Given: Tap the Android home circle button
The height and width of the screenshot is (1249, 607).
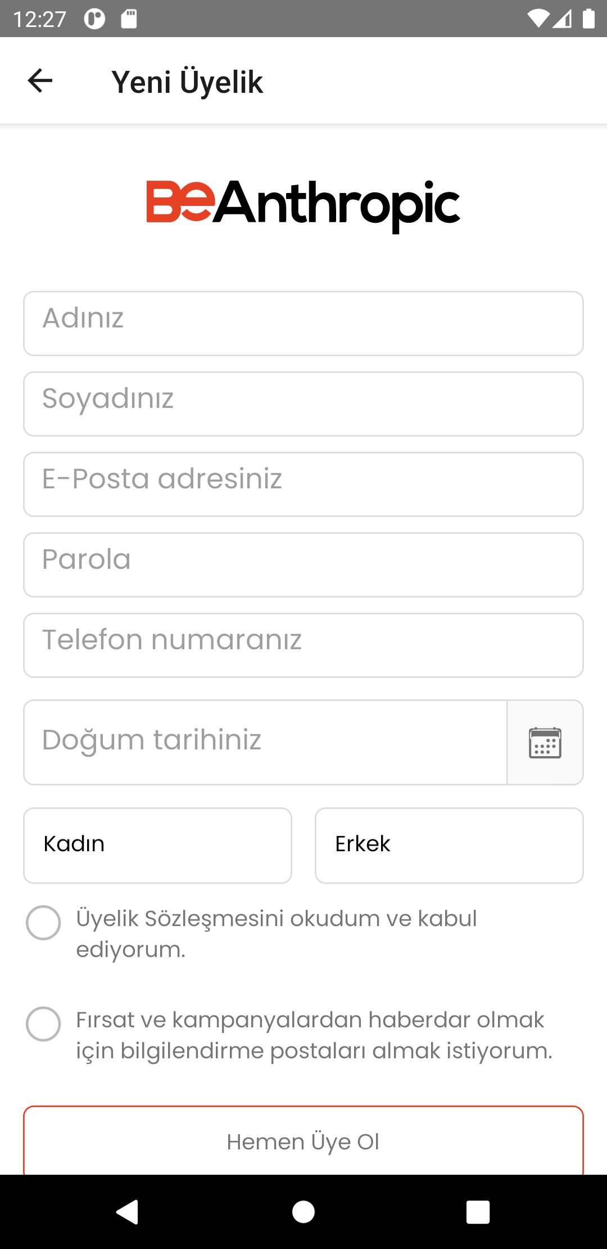Looking at the screenshot, I should [x=303, y=1211].
